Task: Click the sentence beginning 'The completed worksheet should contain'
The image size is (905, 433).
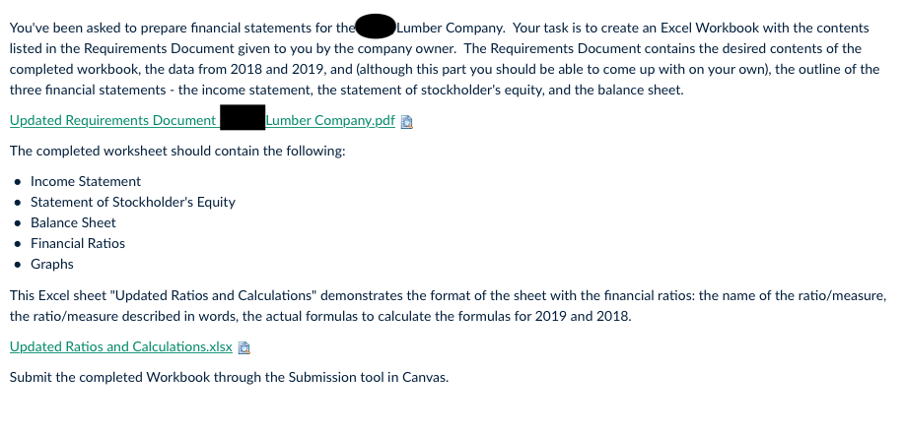Action: tap(177, 151)
